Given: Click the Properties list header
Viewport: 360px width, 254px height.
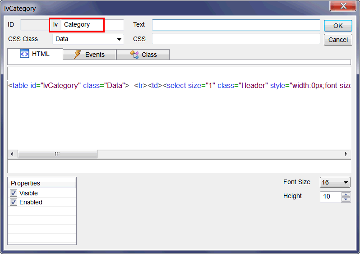Looking at the screenshot, I should click(42, 183).
